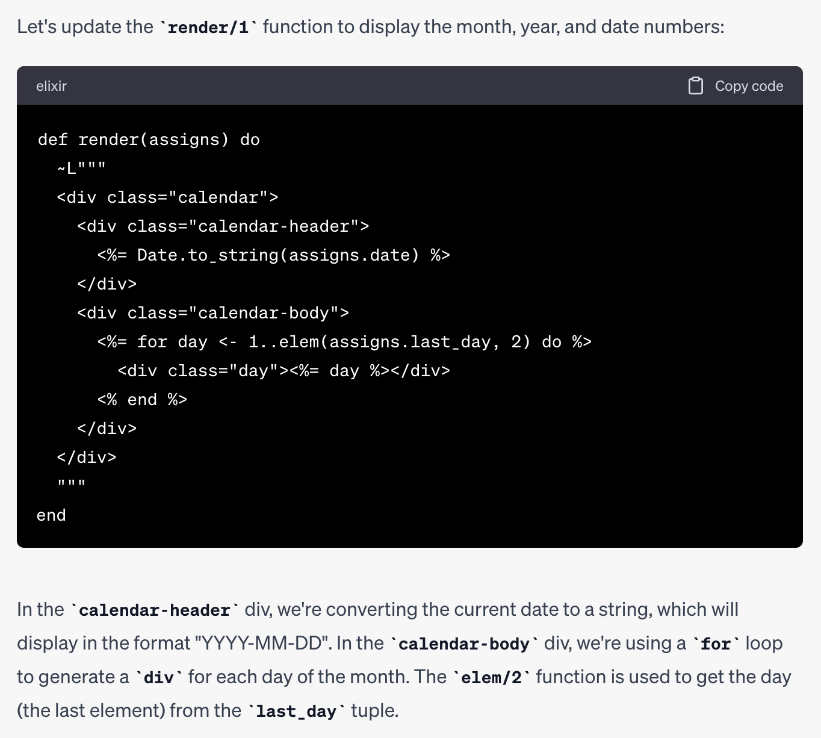The height and width of the screenshot is (738, 821).
Task: Click the closing triple quotes line
Action: [72, 485]
